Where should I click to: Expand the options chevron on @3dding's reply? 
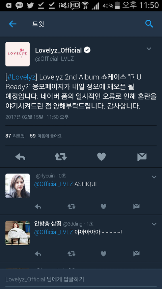(x=154, y=224)
